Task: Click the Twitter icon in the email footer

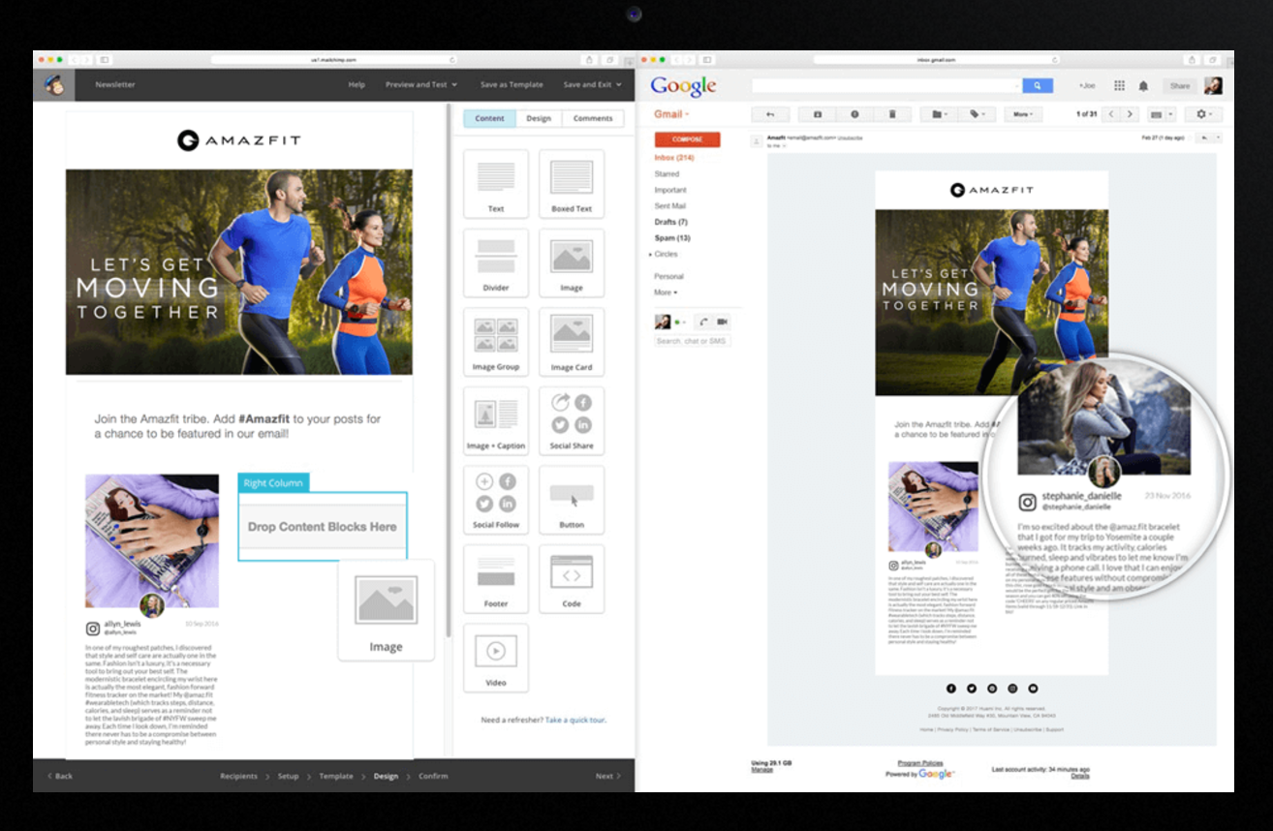Action: [972, 688]
